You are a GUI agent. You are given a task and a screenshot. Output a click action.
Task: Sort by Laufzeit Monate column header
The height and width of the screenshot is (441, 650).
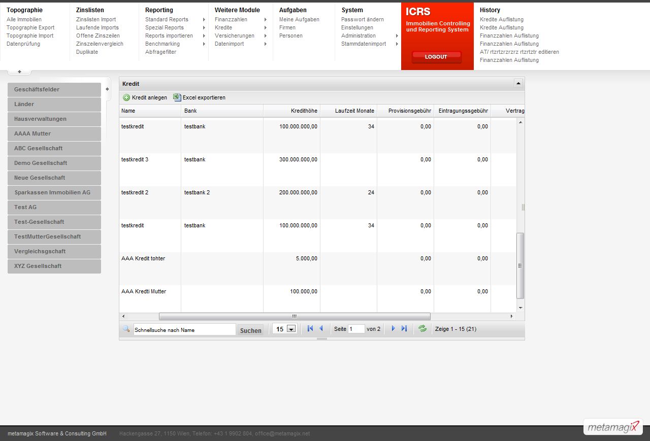(x=349, y=111)
